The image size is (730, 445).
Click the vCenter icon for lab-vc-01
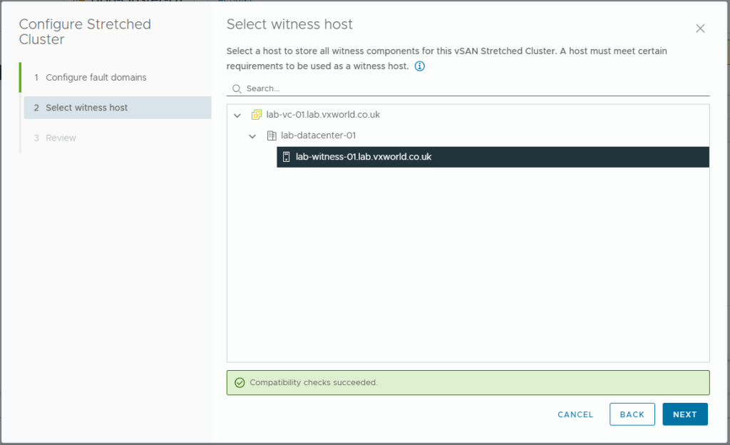click(x=257, y=115)
